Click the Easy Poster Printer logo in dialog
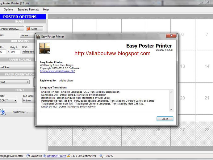Screen dimensions: 213x160 [45, 48]
